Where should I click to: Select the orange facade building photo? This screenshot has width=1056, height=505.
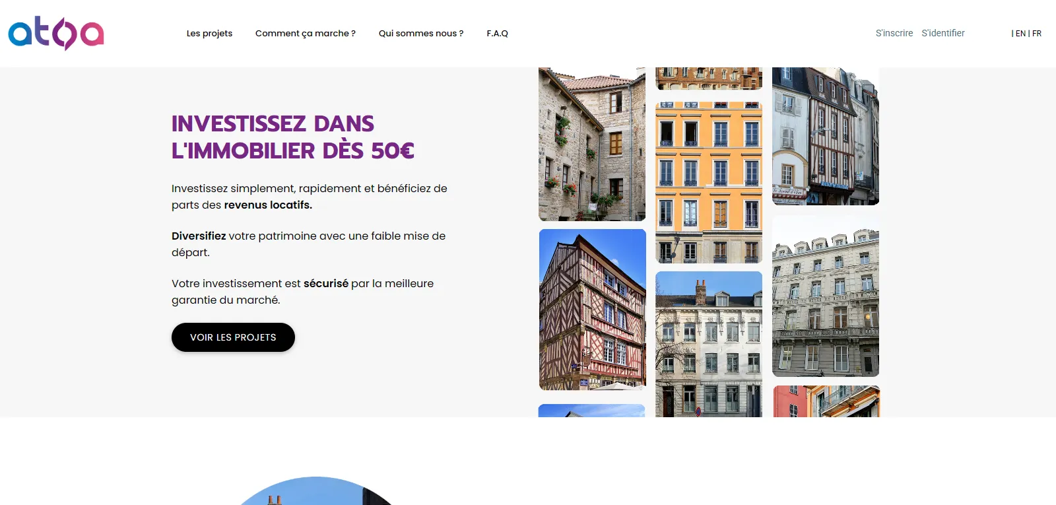pos(708,182)
